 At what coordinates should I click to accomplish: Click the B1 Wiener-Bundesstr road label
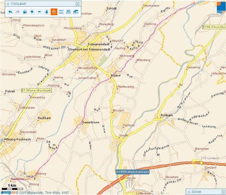tap(35, 90)
